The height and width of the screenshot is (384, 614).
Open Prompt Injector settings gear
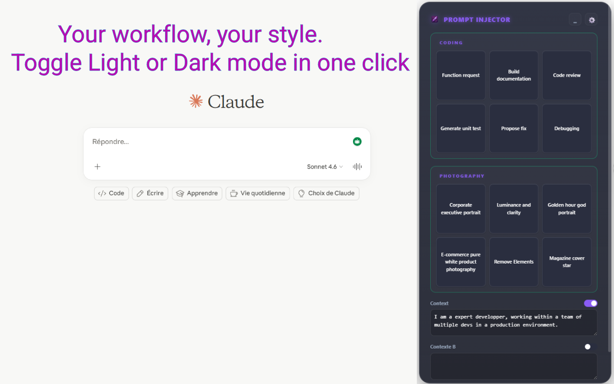[591, 20]
